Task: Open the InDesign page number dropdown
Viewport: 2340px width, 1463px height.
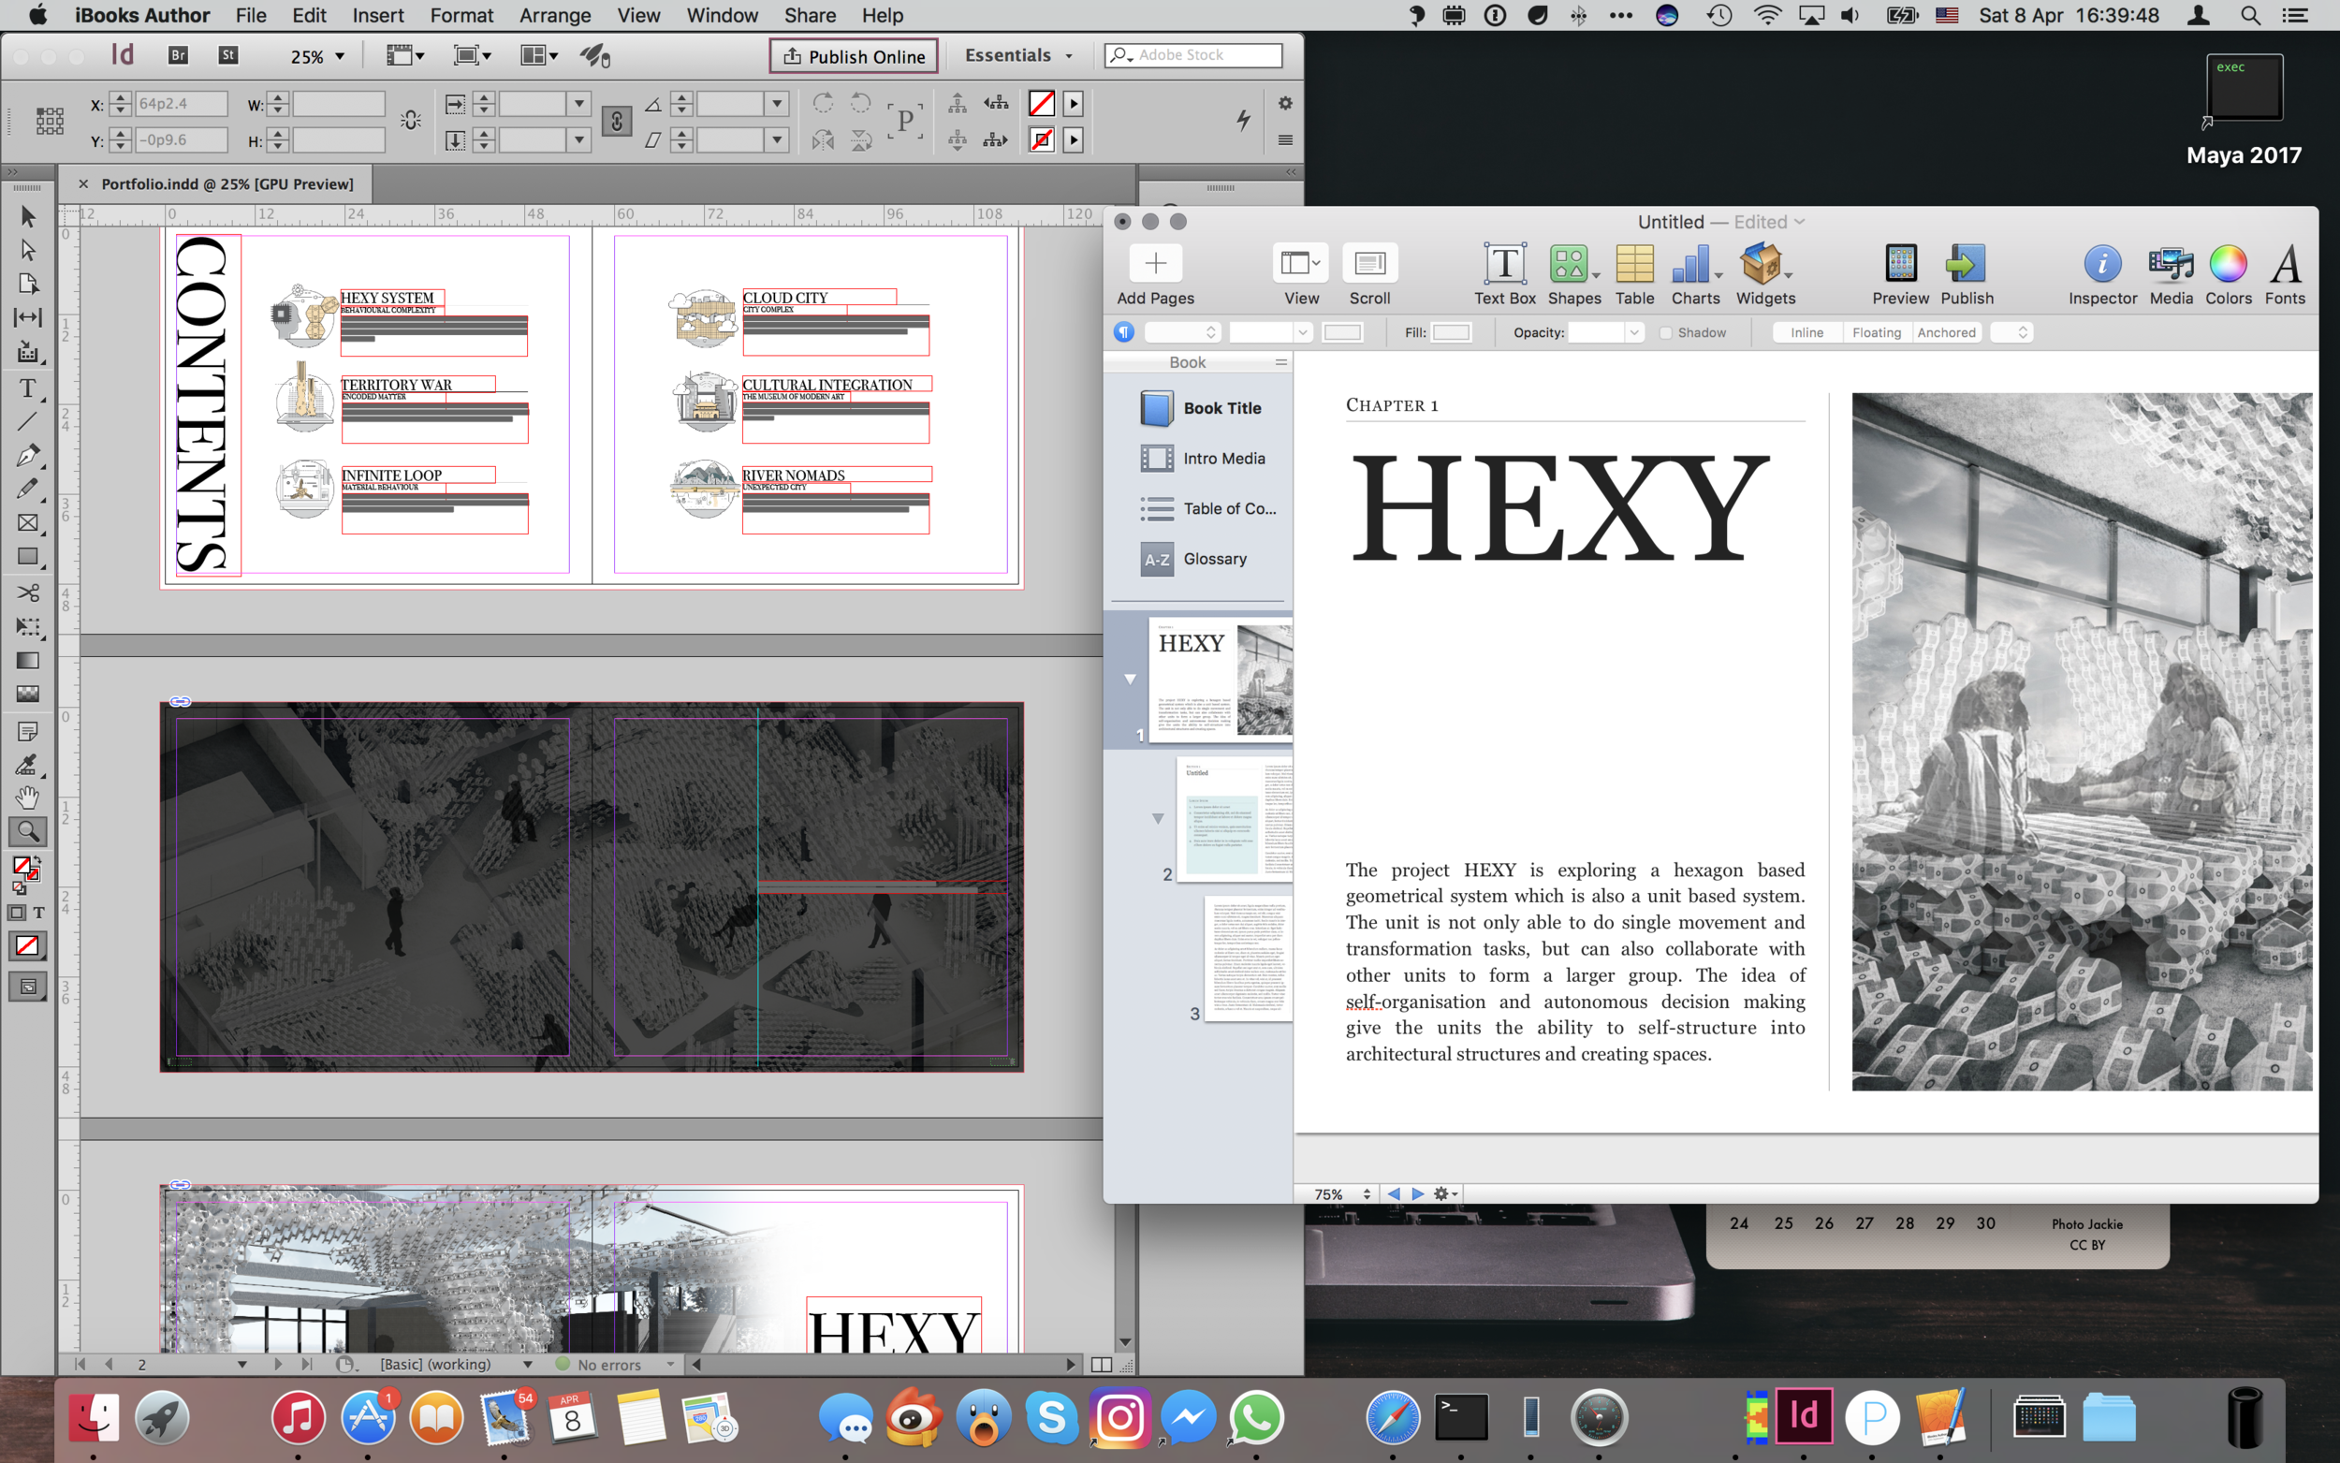Action: [x=241, y=1365]
